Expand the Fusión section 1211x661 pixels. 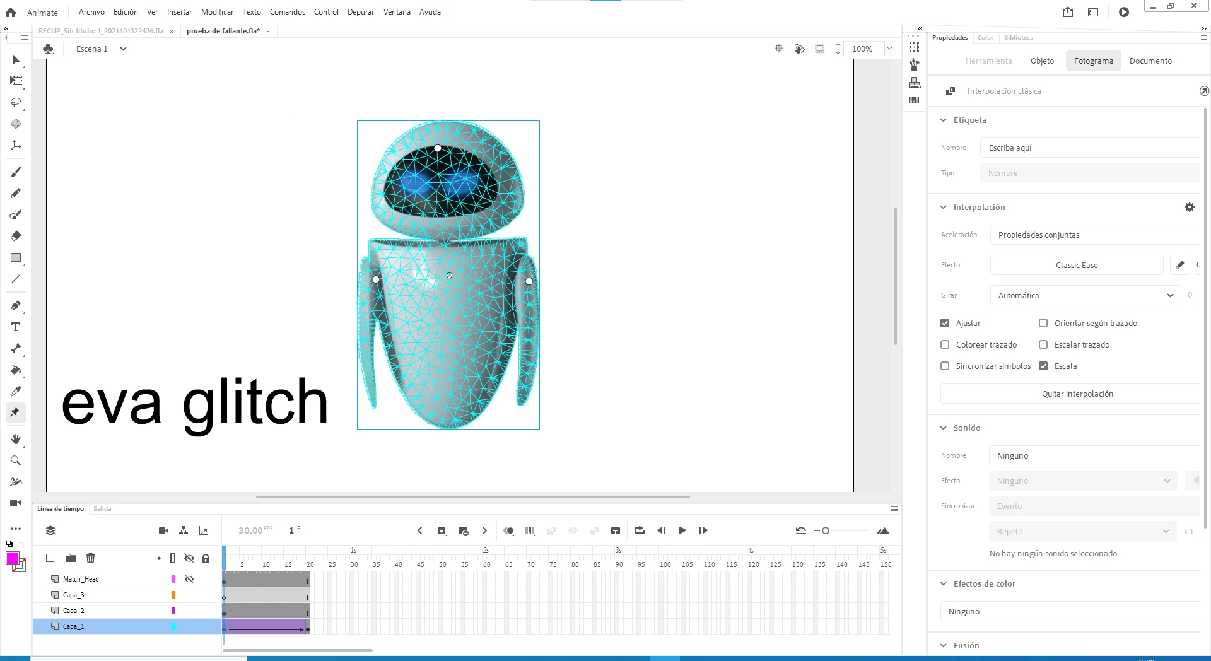(944, 645)
